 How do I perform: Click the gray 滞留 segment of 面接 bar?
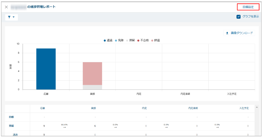[x=92, y=87]
